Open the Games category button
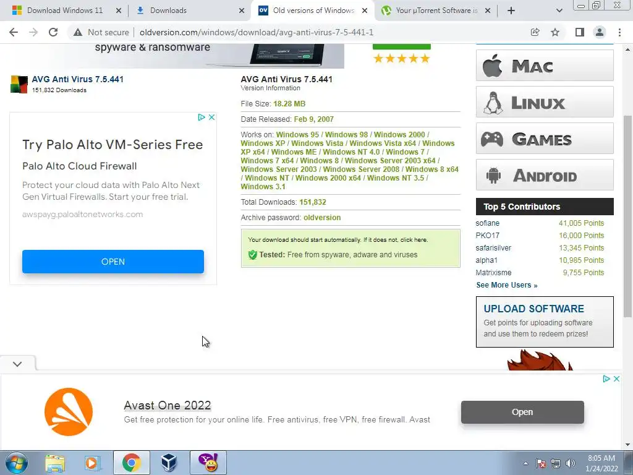Viewport: 633px width, 475px height. point(545,139)
